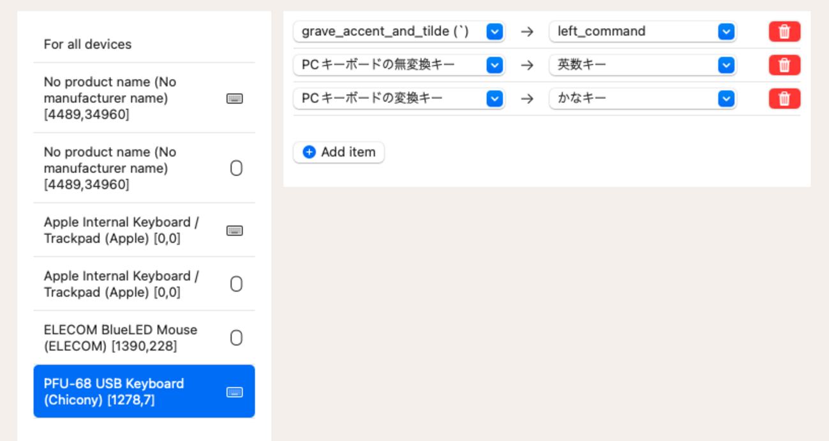Viewport: 829px width, 441px height.
Task: Click keyboard icon beside Apple Internal Keyboard
Action: point(235,230)
